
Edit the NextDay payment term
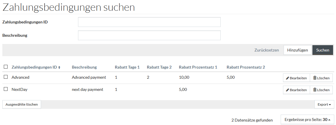tap(296, 90)
